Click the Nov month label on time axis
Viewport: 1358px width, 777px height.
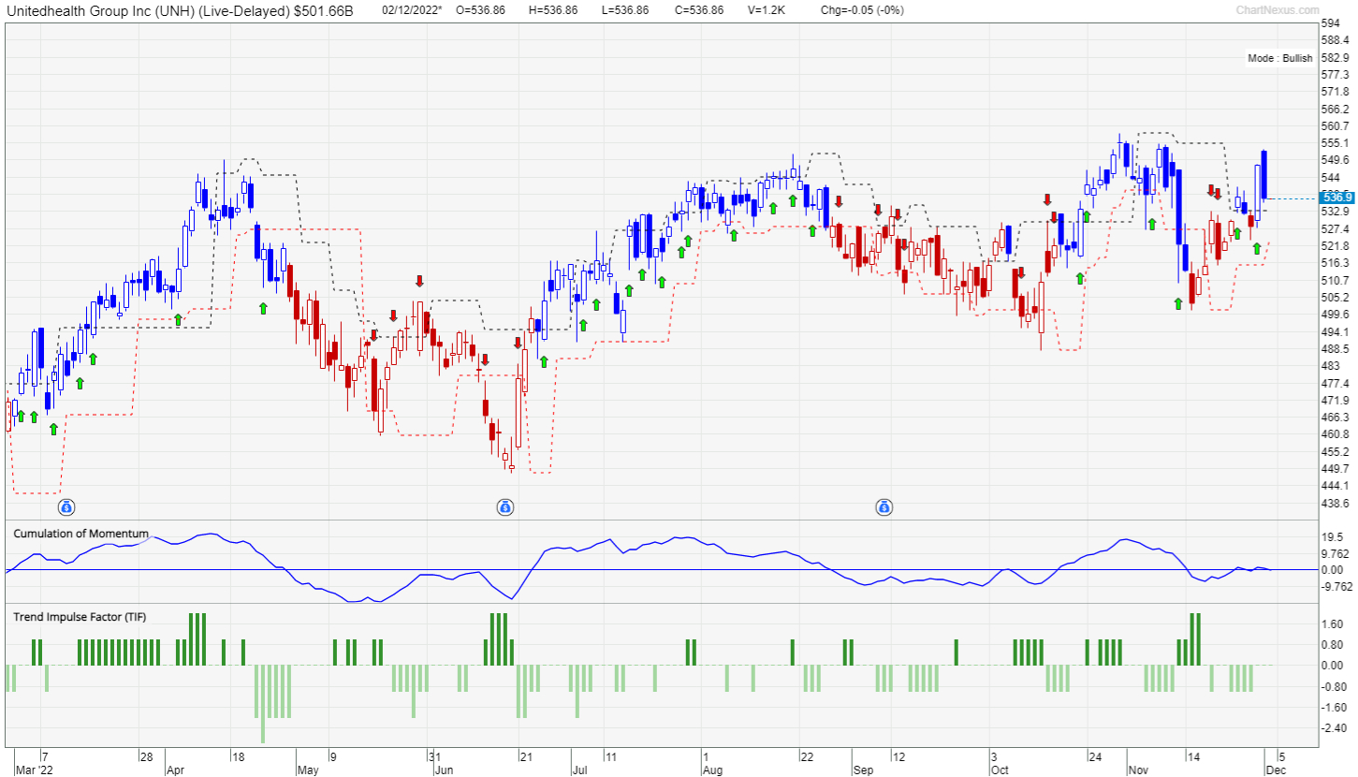pos(1137,770)
